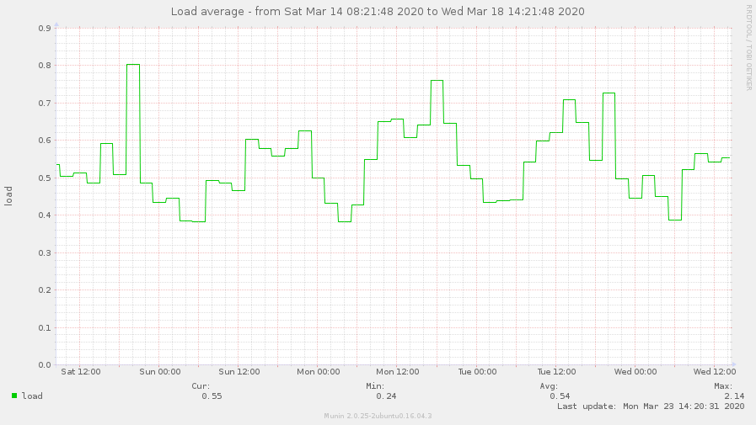Click the 0.2 y-axis label
This screenshot has height=425, width=756.
coord(45,290)
